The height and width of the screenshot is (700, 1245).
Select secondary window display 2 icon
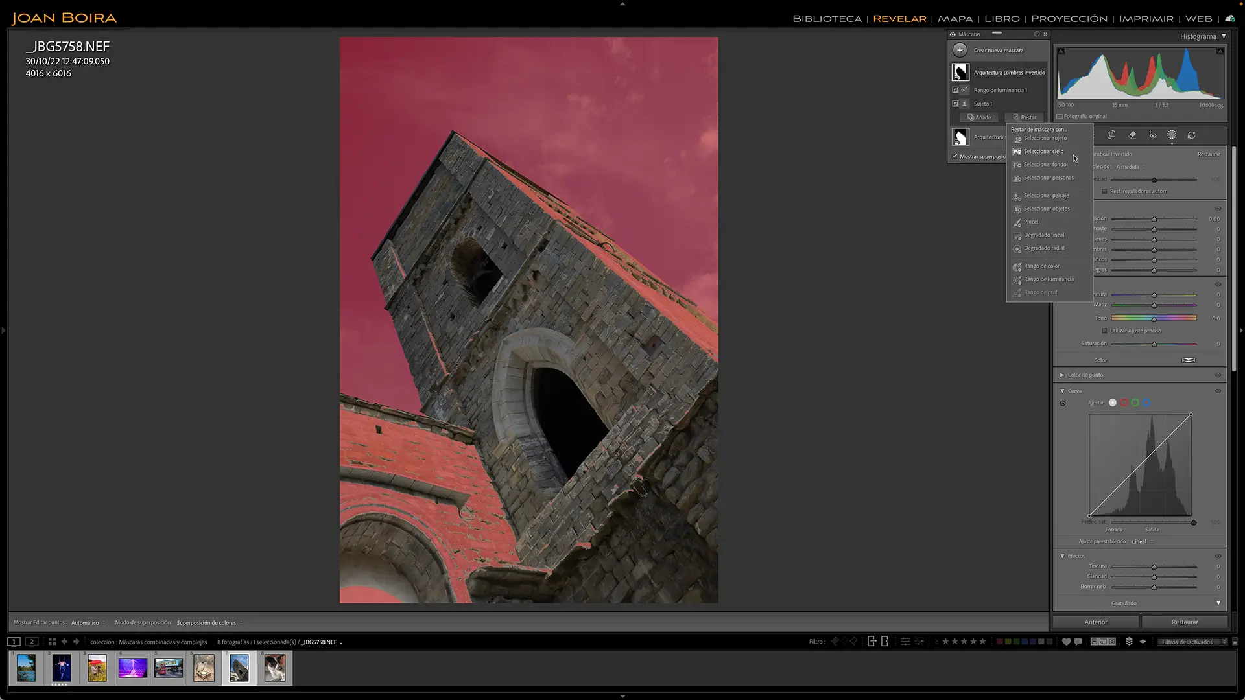[x=31, y=642]
